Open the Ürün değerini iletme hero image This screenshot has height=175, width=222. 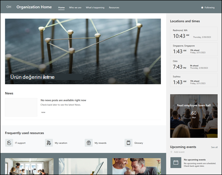[83, 52]
